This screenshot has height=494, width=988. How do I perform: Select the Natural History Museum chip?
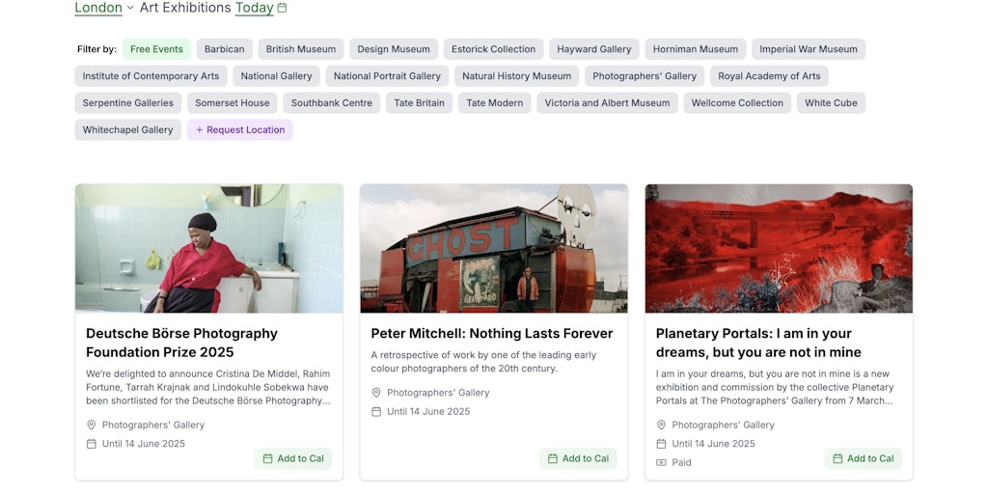[x=517, y=76]
